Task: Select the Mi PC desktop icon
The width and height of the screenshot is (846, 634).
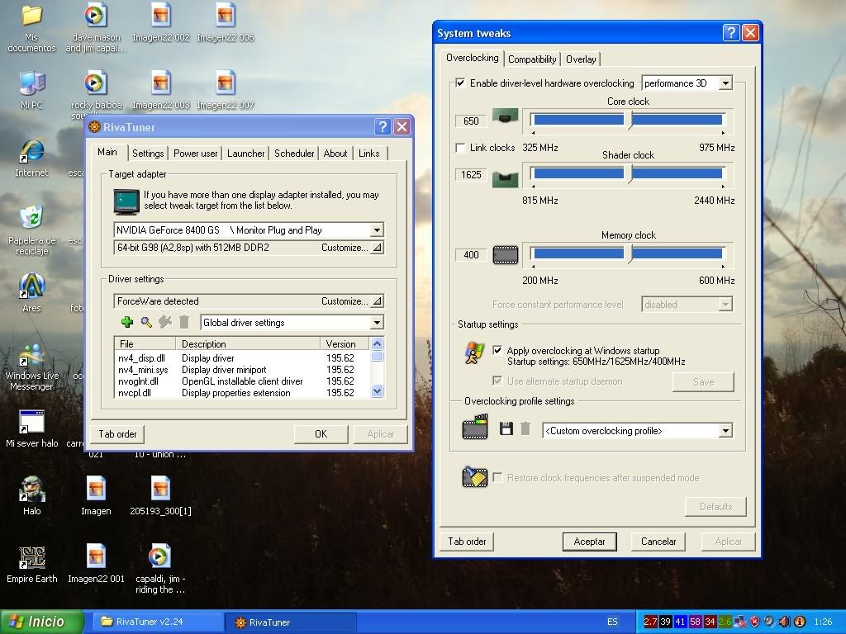Action: coord(31,89)
